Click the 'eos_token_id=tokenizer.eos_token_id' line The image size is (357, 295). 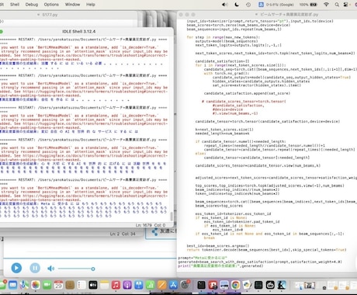(x=233, y=213)
